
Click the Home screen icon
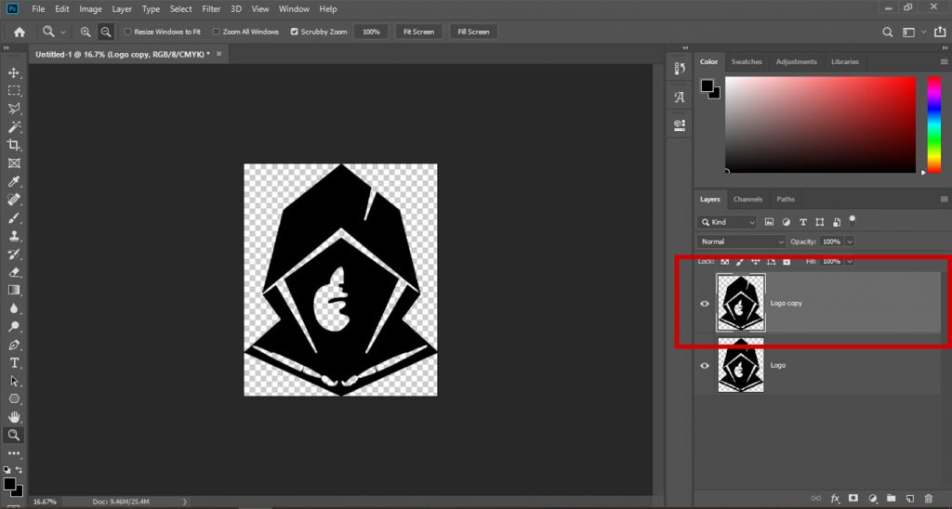click(20, 33)
